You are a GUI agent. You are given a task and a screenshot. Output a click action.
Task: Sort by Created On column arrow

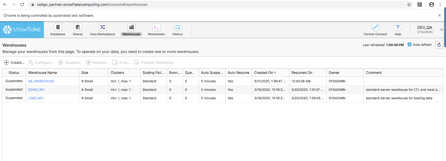pos(275,73)
